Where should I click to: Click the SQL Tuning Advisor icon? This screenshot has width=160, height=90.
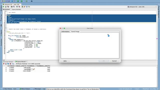tap(14, 7)
